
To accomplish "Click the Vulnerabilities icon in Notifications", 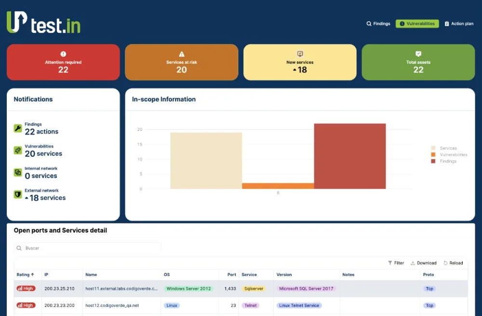I will (x=18, y=151).
